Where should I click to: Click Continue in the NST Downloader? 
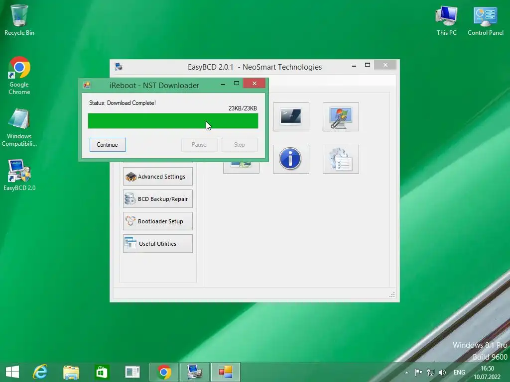coord(108,145)
